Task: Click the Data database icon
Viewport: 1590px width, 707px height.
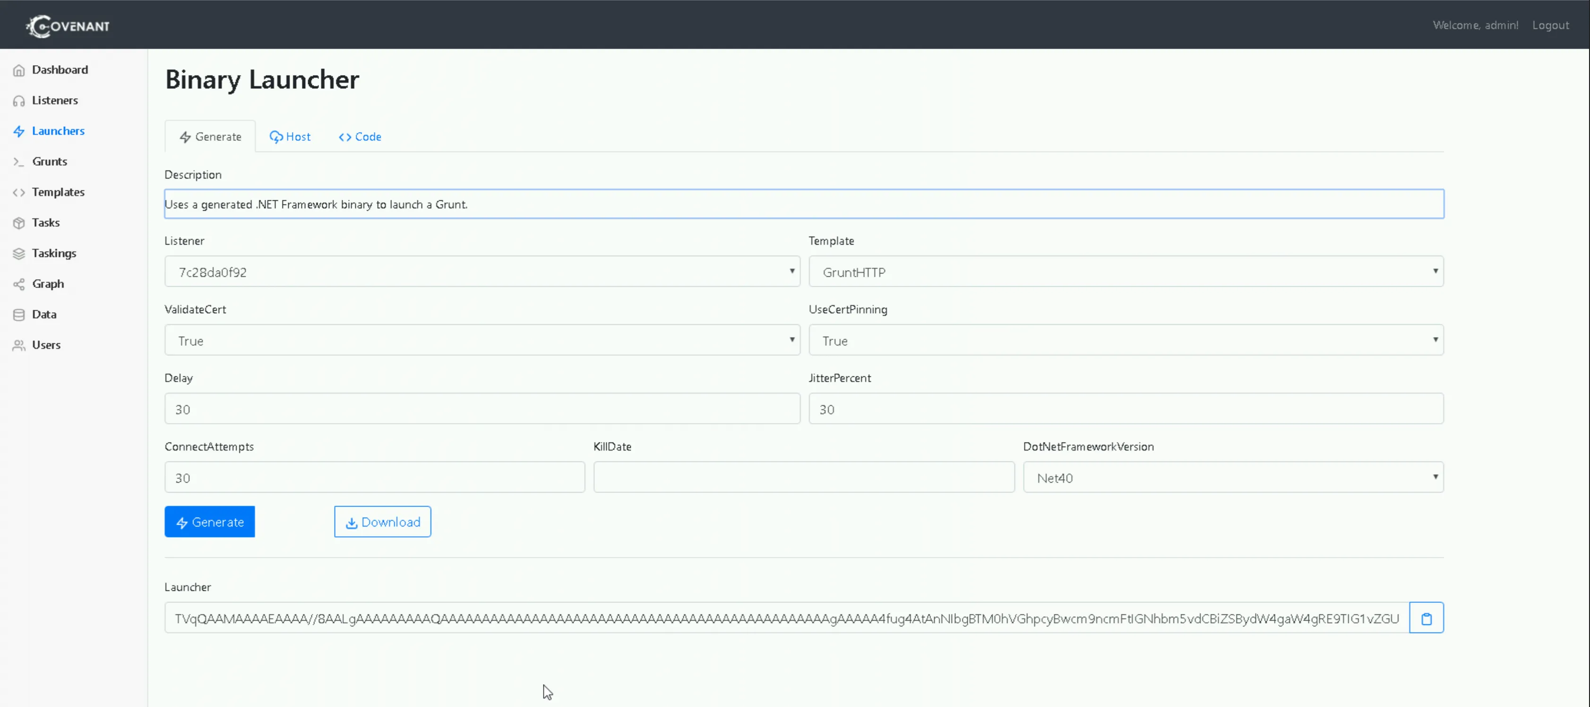Action: [19, 315]
